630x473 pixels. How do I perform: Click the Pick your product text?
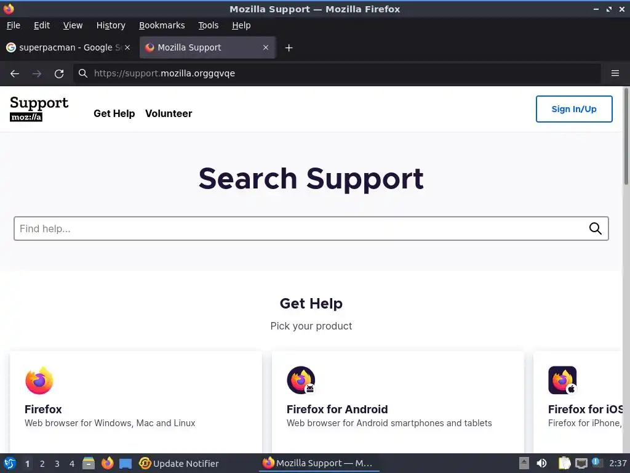tap(311, 326)
